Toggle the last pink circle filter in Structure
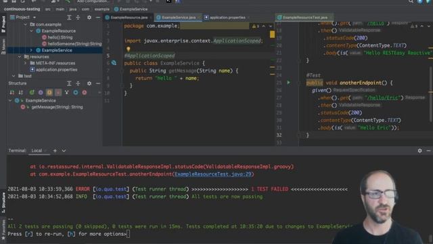Viewport: 433px width, 244px height. (x=85, y=92)
